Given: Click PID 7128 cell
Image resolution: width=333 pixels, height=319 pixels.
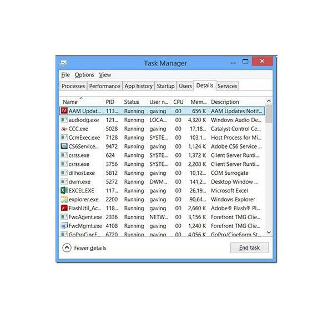Looking at the screenshot, I should (x=112, y=138).
